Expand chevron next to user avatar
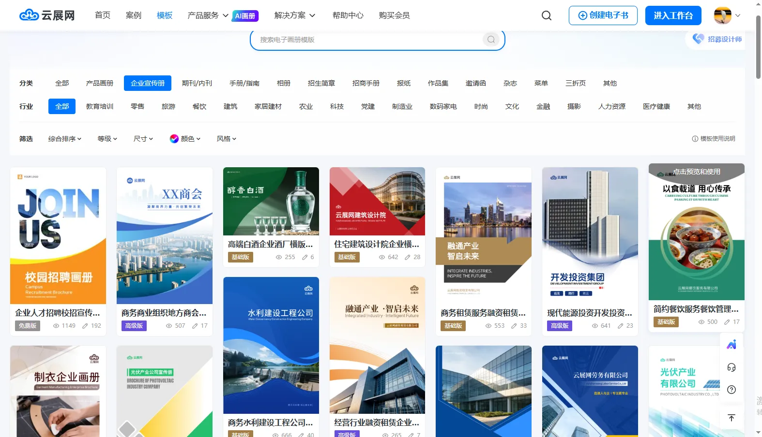Viewport: 762px width, 437px height. click(x=738, y=15)
